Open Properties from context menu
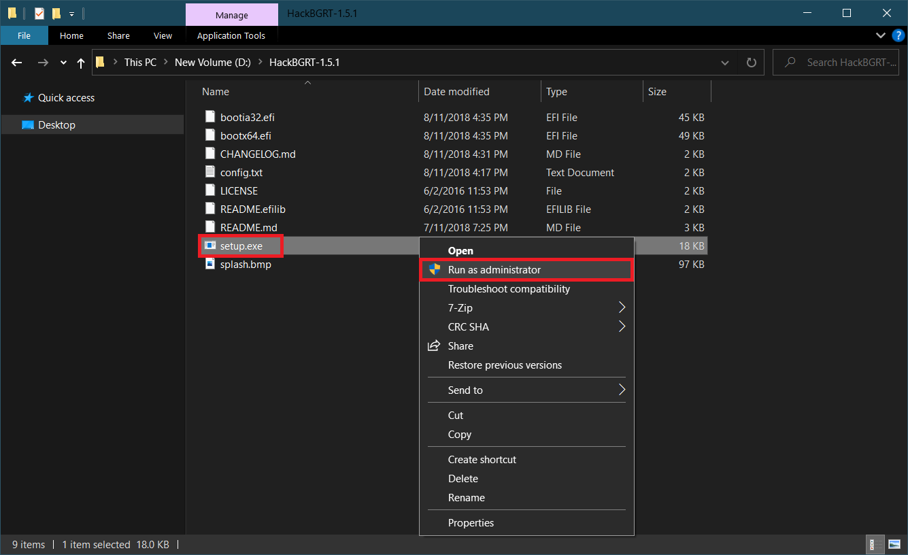This screenshot has width=908, height=555. click(x=527, y=523)
